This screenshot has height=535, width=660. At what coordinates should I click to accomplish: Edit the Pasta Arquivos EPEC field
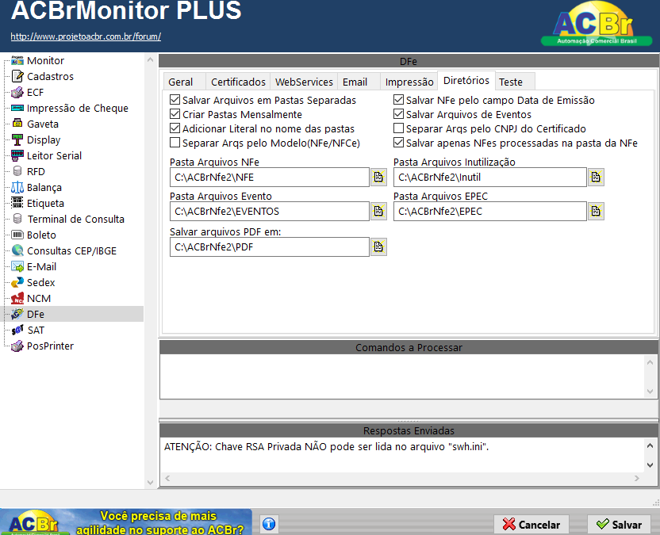490,211
